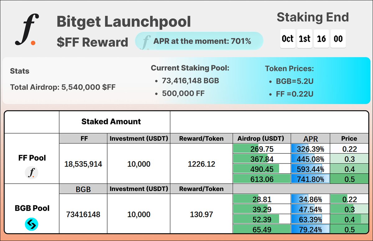Click 'Reward/Token' header in BGB Pool section

coord(201,189)
